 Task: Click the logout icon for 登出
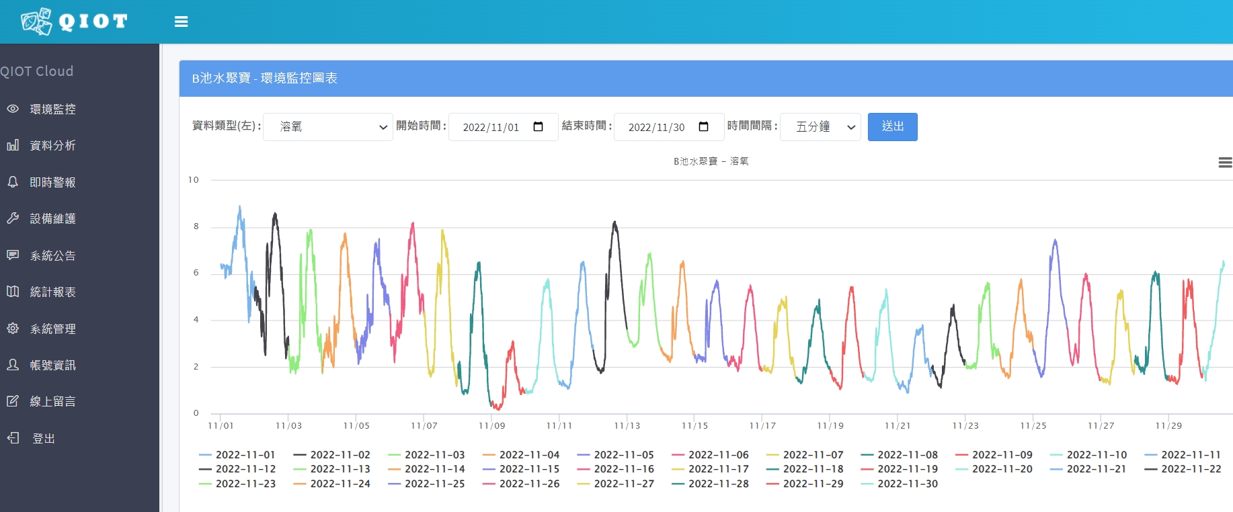[13, 437]
